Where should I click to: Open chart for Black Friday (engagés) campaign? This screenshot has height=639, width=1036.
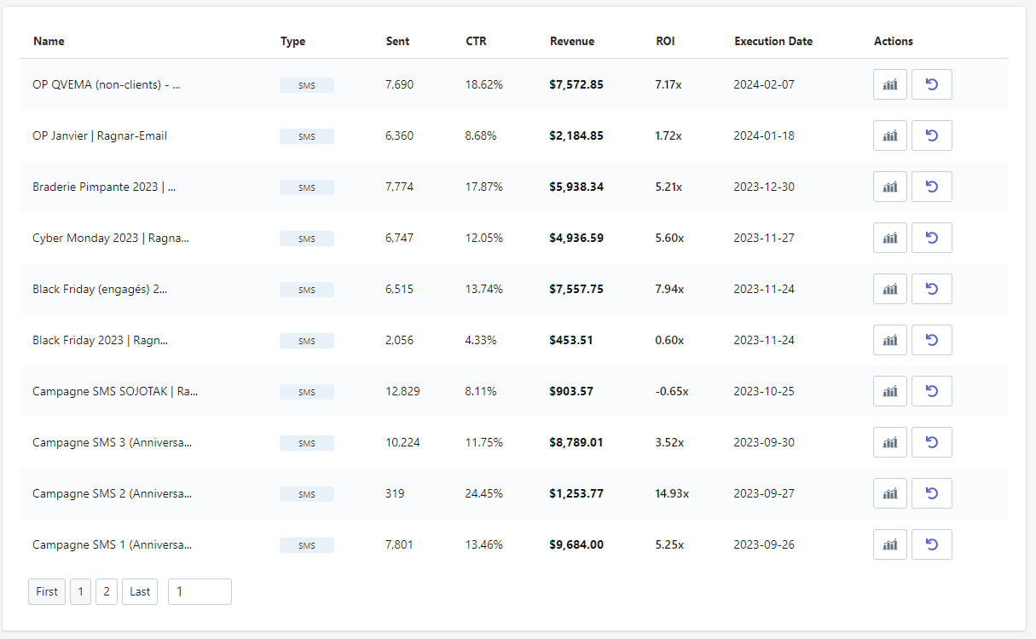pos(890,289)
